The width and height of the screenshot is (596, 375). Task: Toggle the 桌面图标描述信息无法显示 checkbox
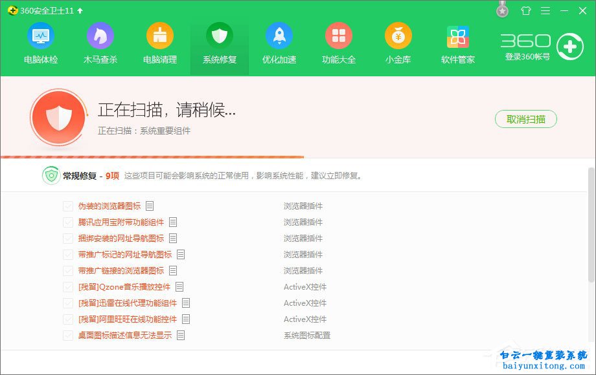point(68,335)
